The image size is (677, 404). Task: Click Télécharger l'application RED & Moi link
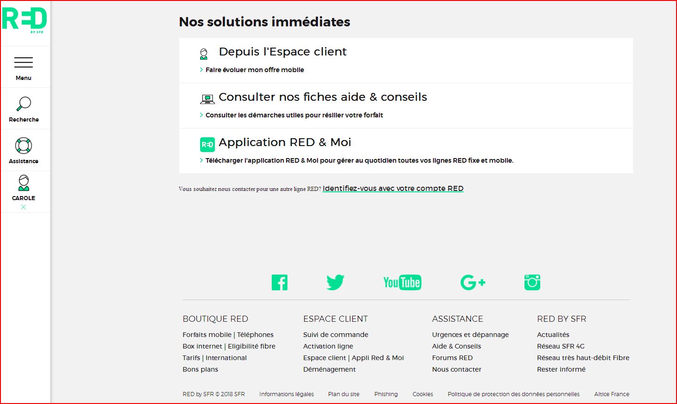point(359,160)
